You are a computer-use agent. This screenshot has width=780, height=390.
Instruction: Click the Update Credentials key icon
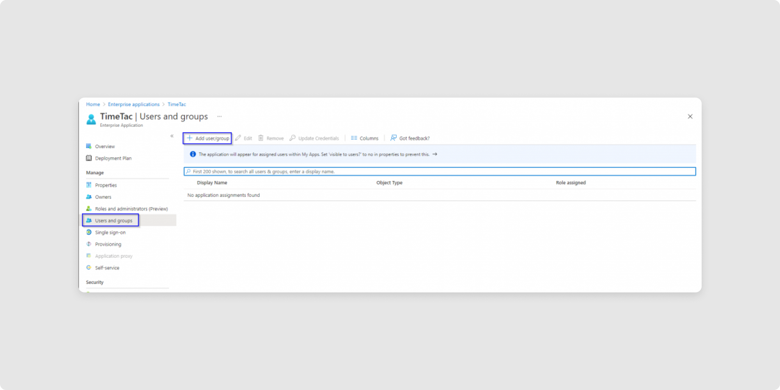click(292, 138)
